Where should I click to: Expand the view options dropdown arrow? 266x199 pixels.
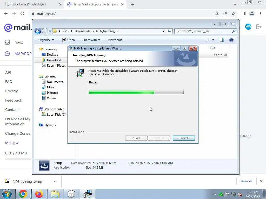214,40
